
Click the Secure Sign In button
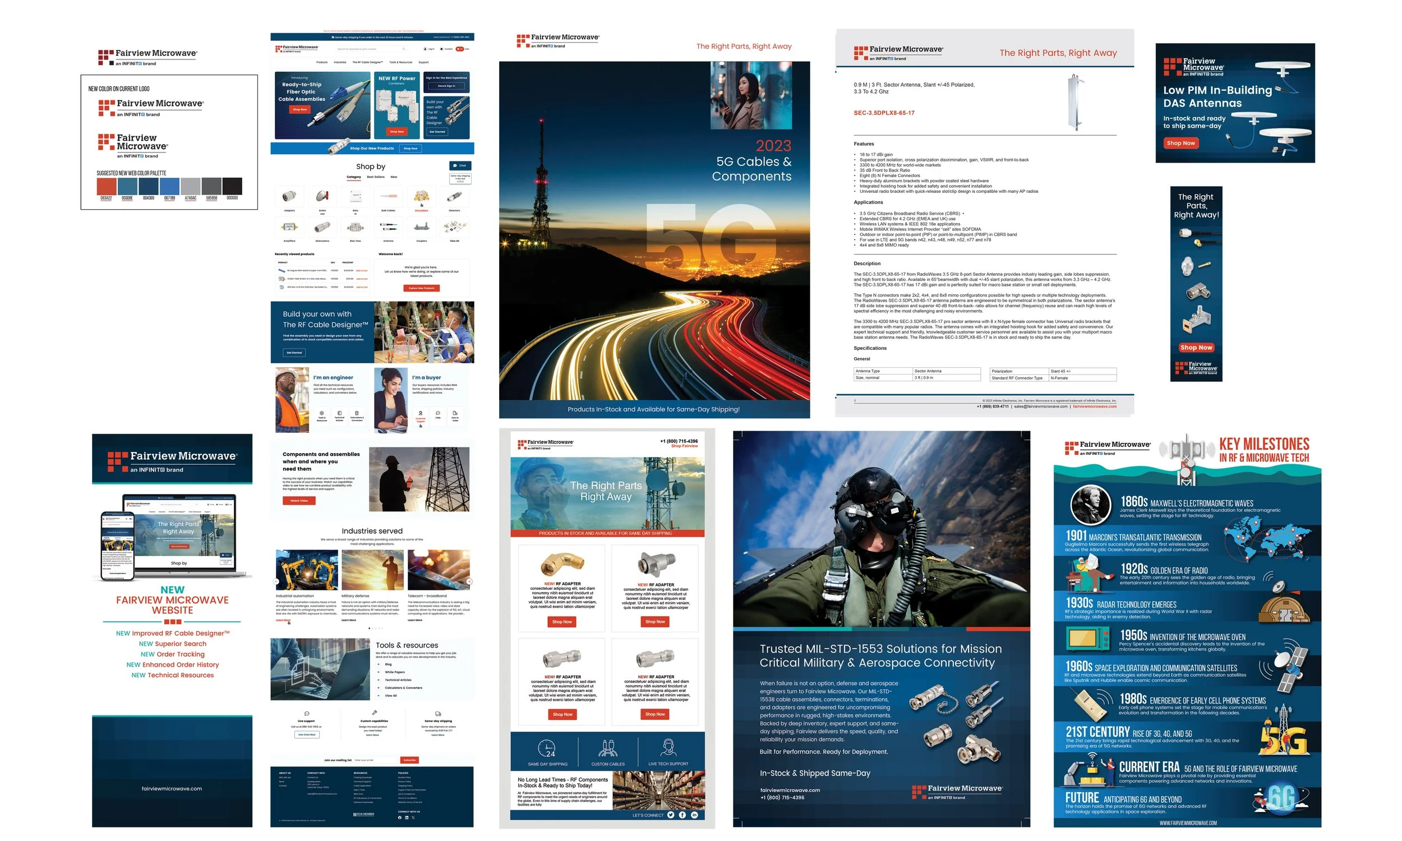446,86
